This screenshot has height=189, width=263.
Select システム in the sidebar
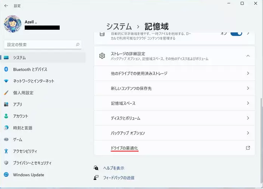pos(43,58)
